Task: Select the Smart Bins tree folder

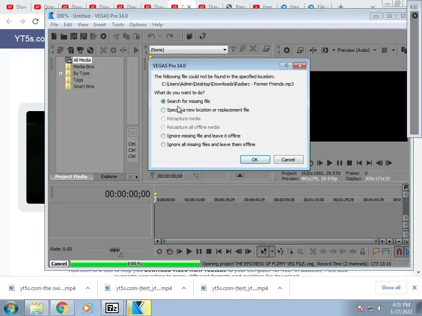Action: [x=84, y=86]
